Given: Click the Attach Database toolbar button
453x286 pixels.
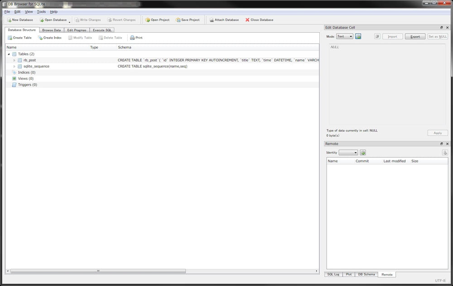Looking at the screenshot, I should point(224,20).
